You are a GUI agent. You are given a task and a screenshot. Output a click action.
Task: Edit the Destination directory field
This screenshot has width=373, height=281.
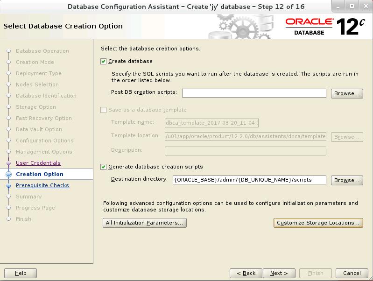pyautogui.click(x=249, y=180)
